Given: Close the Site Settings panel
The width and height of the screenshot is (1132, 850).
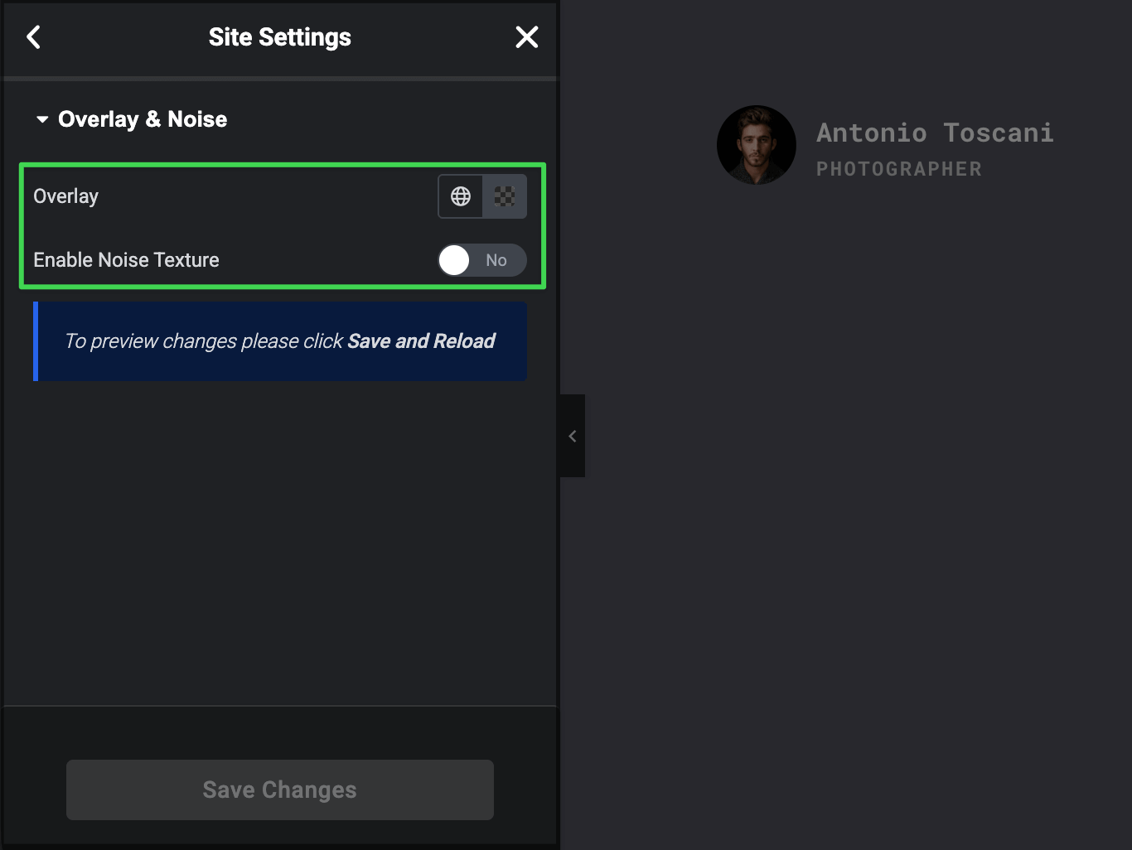Looking at the screenshot, I should tap(526, 37).
